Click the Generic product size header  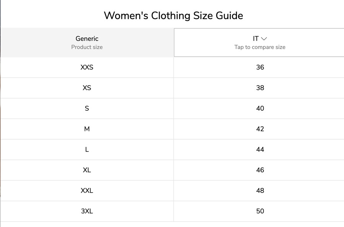pyautogui.click(x=87, y=42)
